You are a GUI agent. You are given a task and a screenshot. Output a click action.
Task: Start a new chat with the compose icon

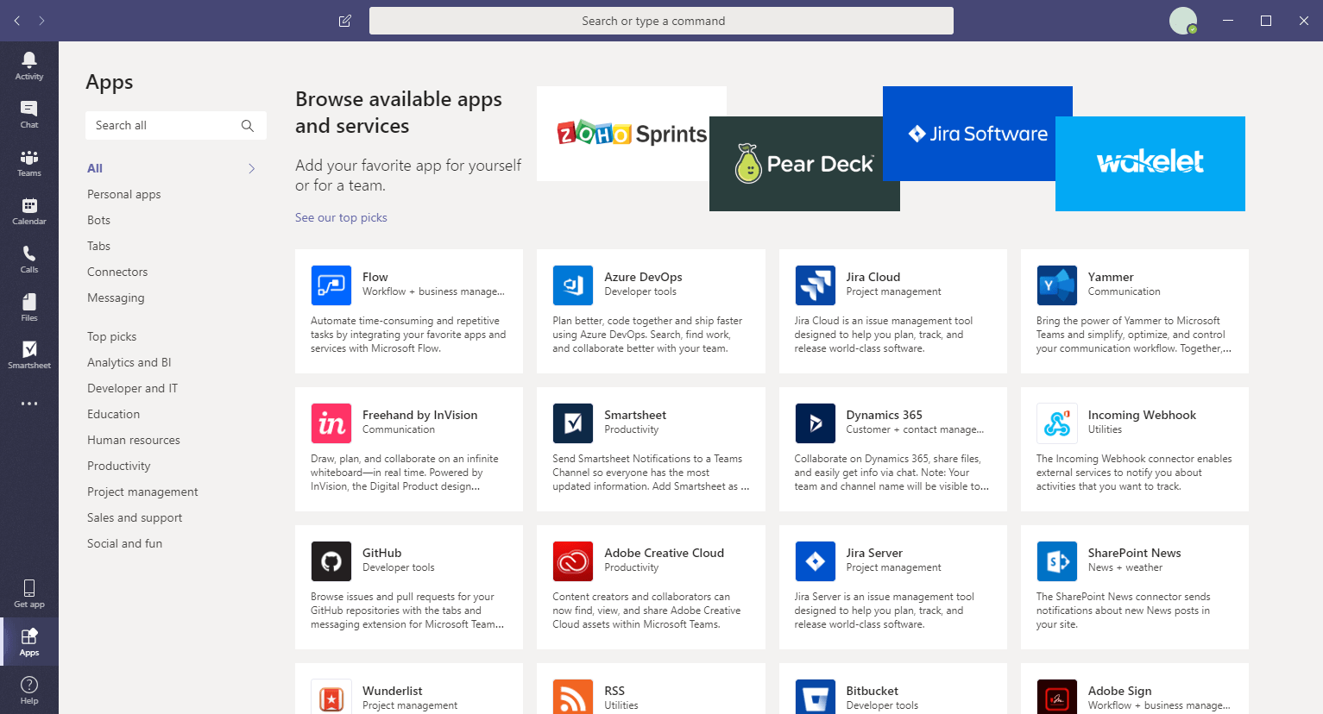pyautogui.click(x=344, y=20)
